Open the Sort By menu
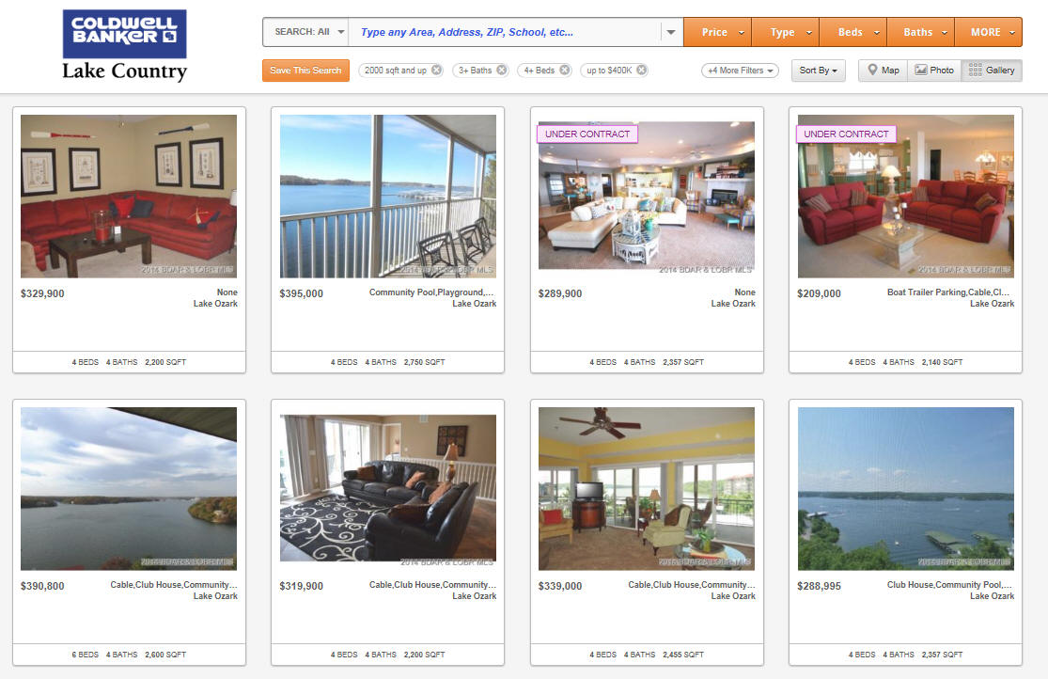The height and width of the screenshot is (679, 1048). click(x=818, y=71)
